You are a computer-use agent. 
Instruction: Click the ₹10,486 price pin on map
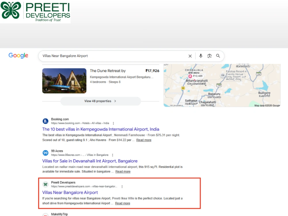(196, 76)
